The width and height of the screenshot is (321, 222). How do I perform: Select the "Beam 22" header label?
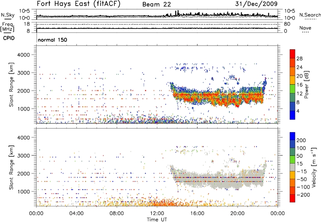tap(156, 4)
